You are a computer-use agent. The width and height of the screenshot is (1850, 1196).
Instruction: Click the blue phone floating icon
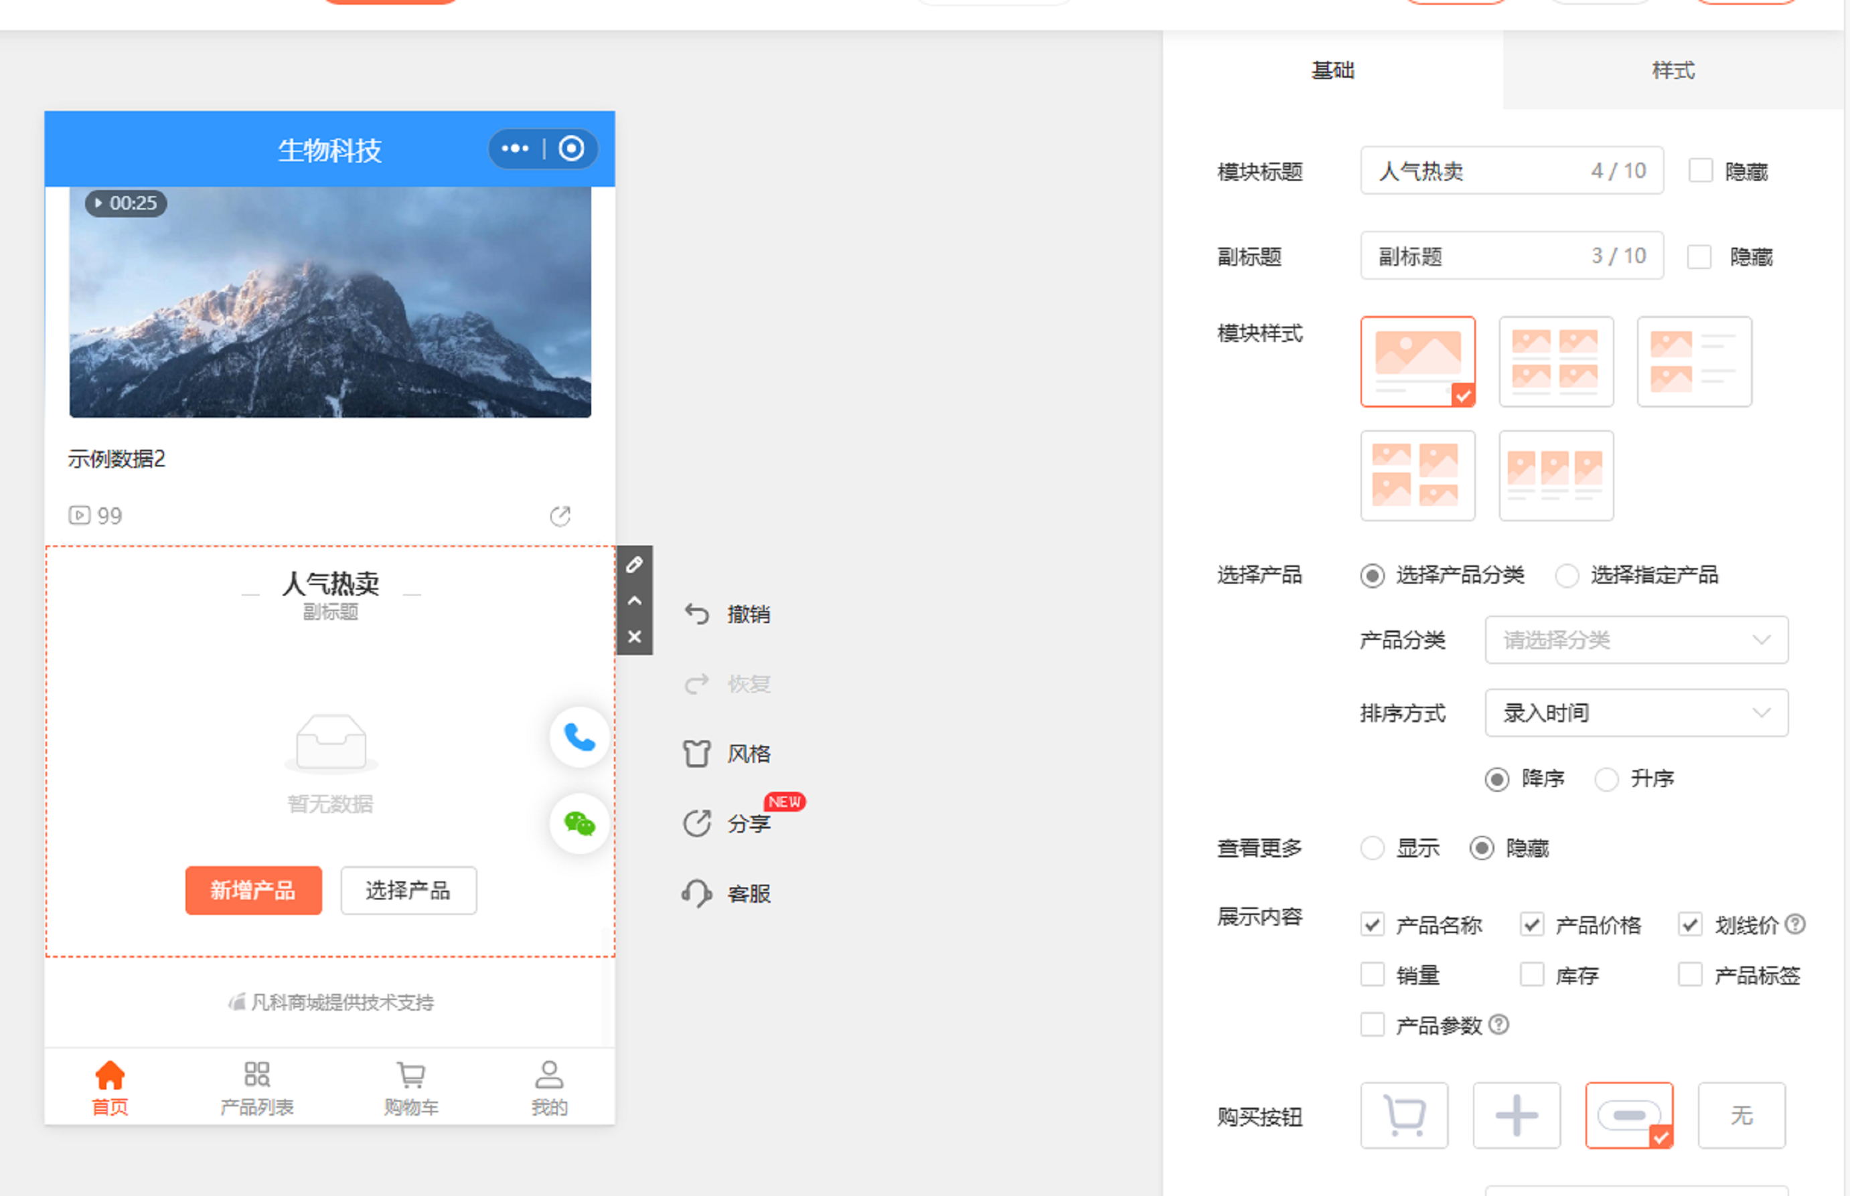click(x=579, y=736)
